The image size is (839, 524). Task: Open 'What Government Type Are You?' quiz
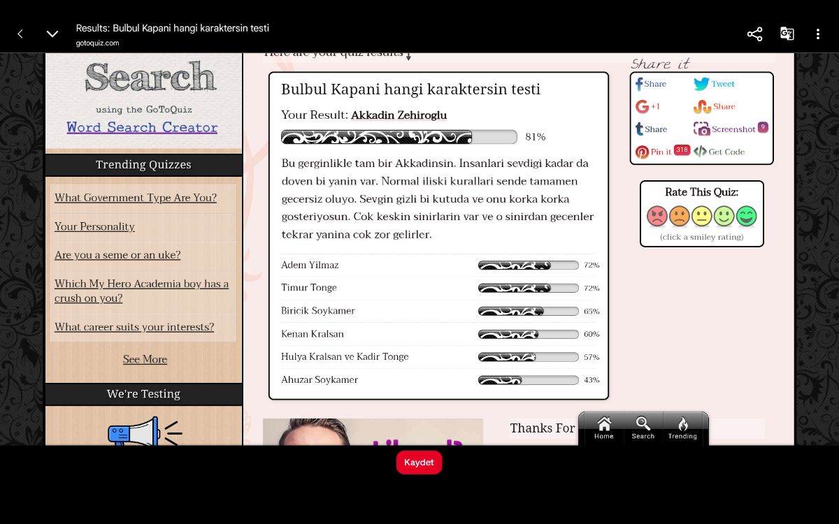pyautogui.click(x=136, y=198)
